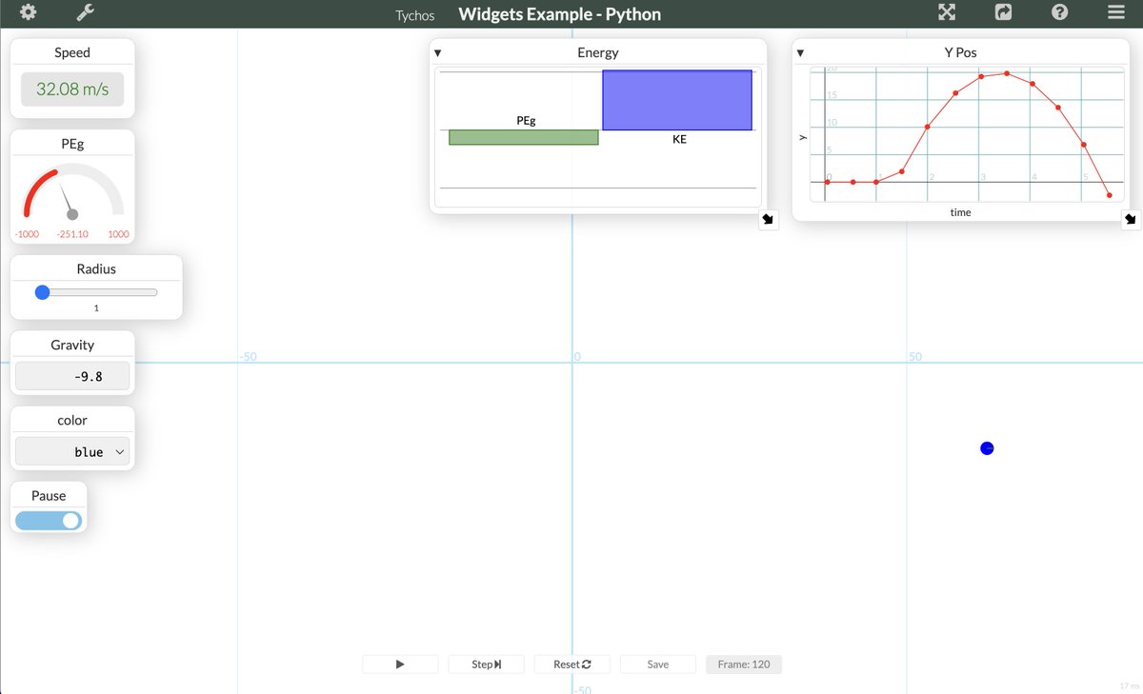Click the blue KE energy bar
The height and width of the screenshot is (694, 1143).
click(677, 100)
